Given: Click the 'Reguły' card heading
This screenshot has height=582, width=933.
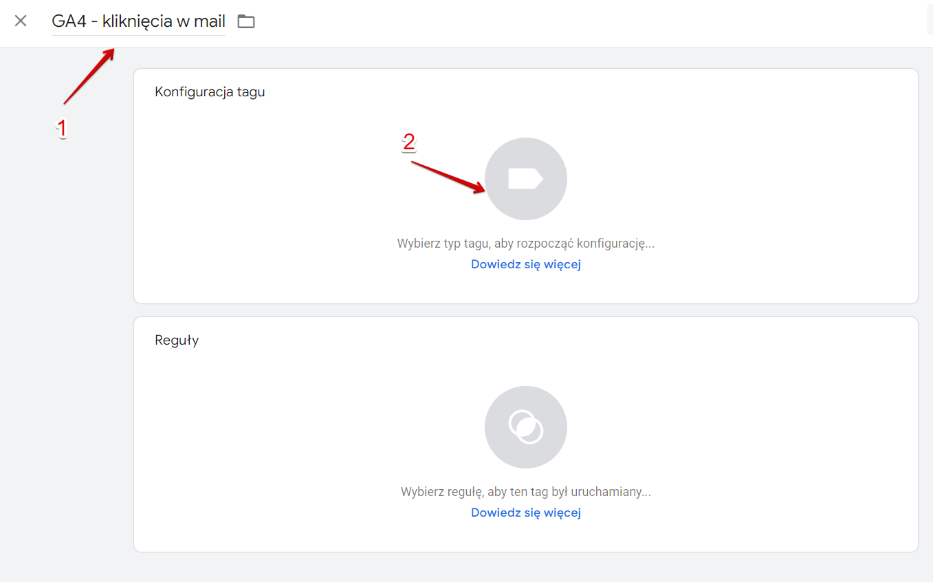Looking at the screenshot, I should [177, 341].
